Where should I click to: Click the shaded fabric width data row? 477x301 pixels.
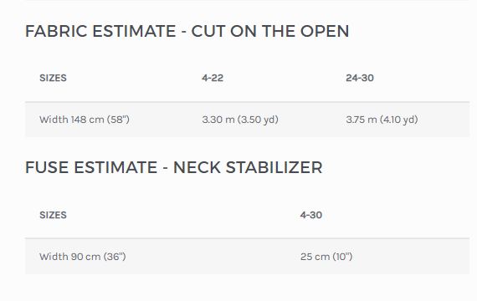248,120
